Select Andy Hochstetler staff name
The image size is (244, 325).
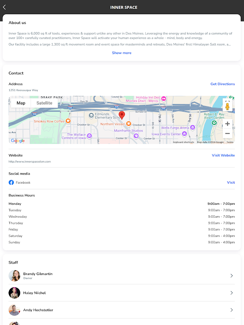(38, 310)
